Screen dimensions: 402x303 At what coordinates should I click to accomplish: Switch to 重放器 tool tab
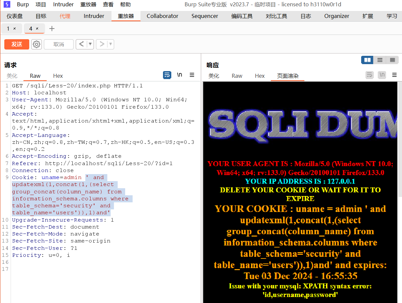pyautogui.click(x=126, y=16)
